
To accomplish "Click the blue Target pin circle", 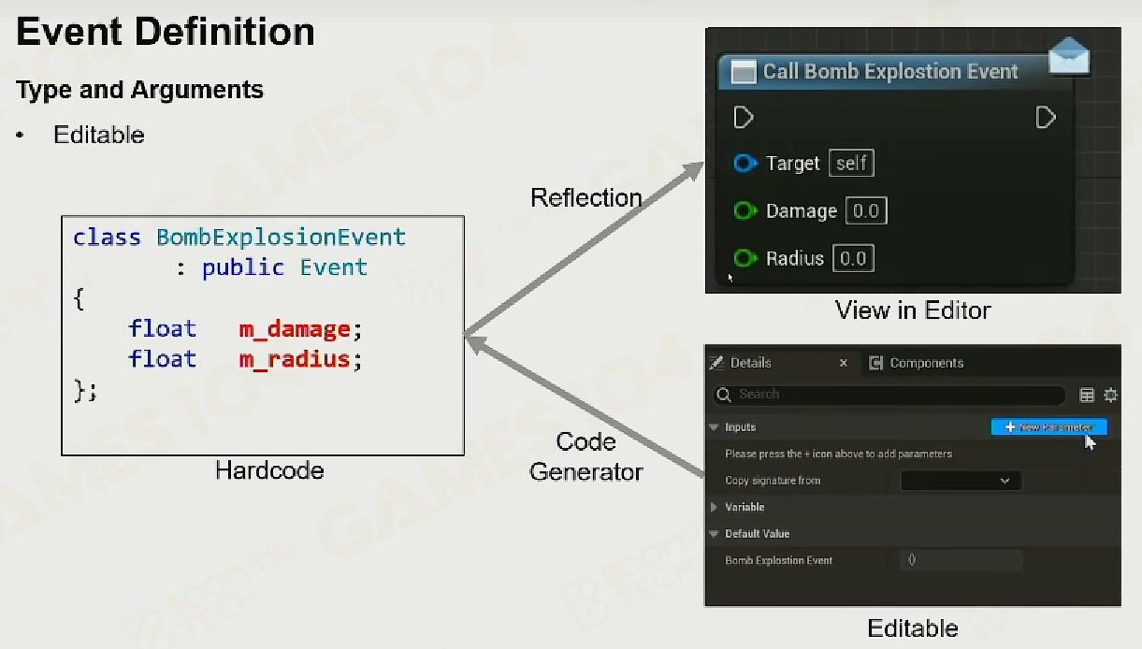I will click(x=744, y=164).
